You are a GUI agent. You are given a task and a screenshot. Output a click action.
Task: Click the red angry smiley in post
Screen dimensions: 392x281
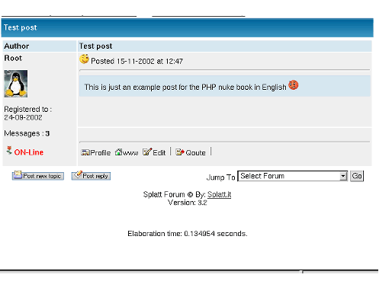coord(294,85)
